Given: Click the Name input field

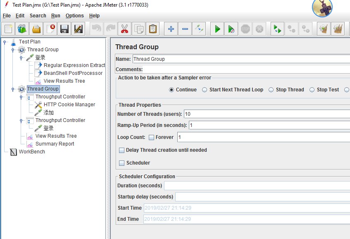Looking at the screenshot, I should point(241,59).
